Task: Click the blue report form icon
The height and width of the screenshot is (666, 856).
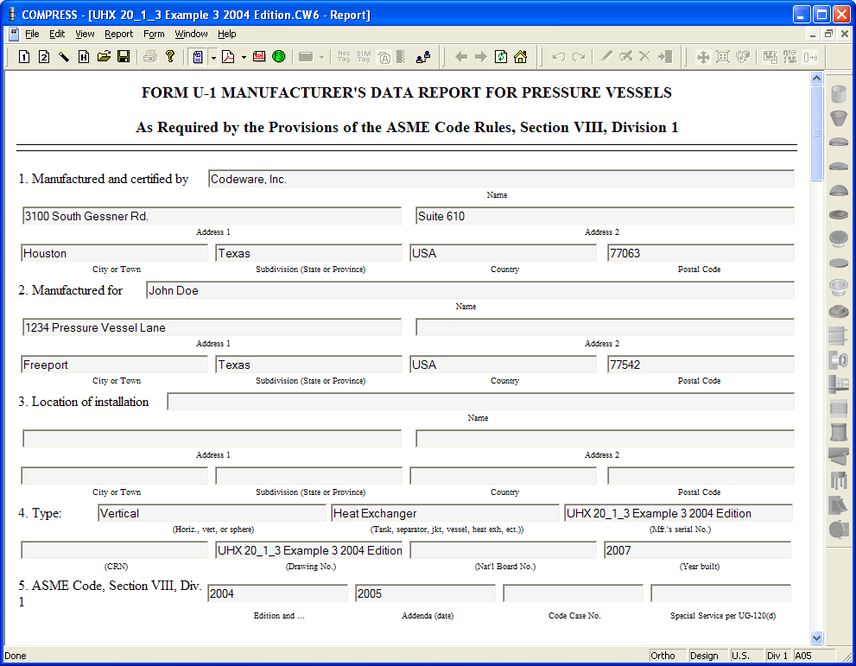Action: pos(198,57)
